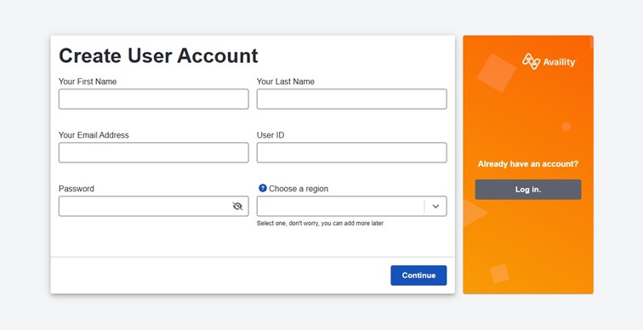This screenshot has width=643, height=330.
Task: Click the Continue button
Action: [x=418, y=276]
